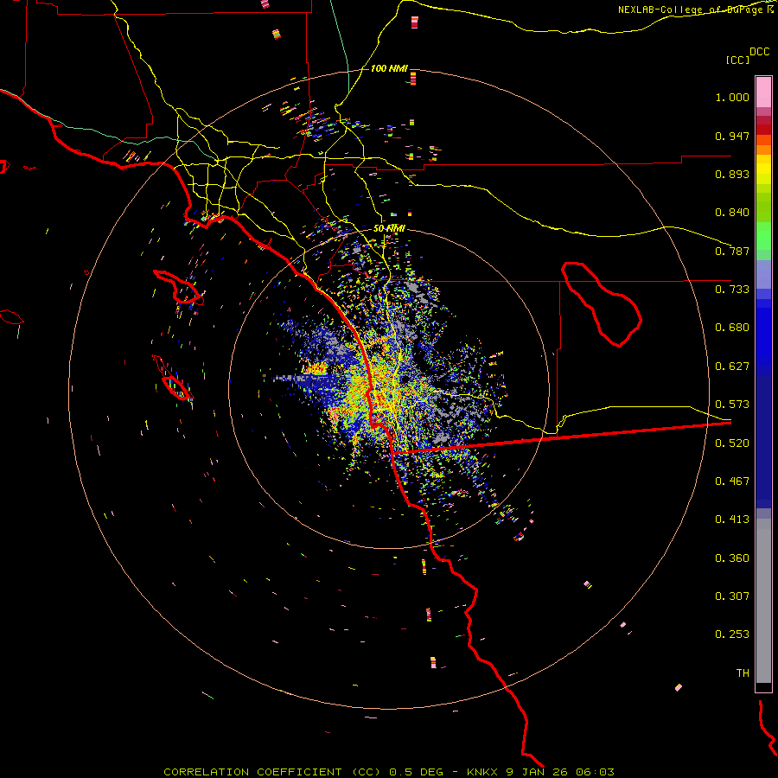The width and height of the screenshot is (778, 778).
Task: Click the 0.413 legend value
Action: tap(732, 520)
